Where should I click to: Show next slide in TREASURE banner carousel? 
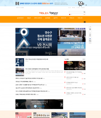point(62,105)
